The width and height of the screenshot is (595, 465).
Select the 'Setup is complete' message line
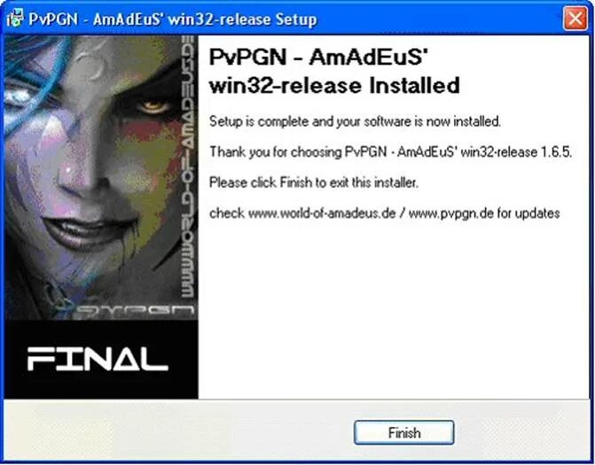coord(355,121)
